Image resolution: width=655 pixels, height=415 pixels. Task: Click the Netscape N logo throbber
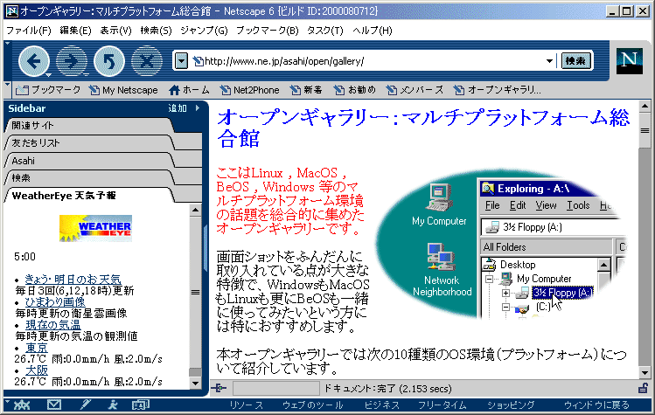click(629, 61)
